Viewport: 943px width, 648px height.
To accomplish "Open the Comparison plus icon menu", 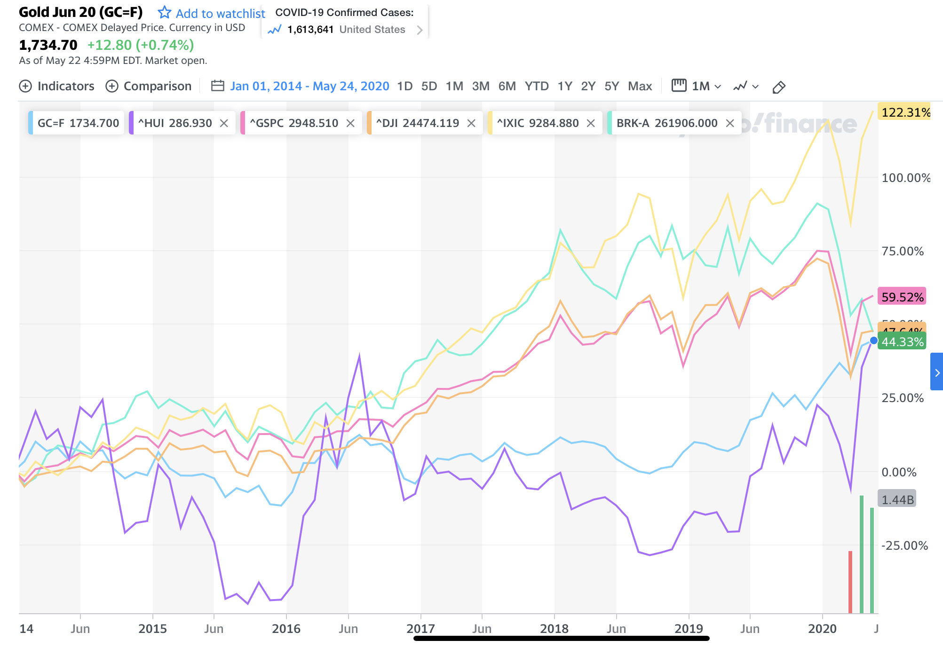I will click(112, 87).
